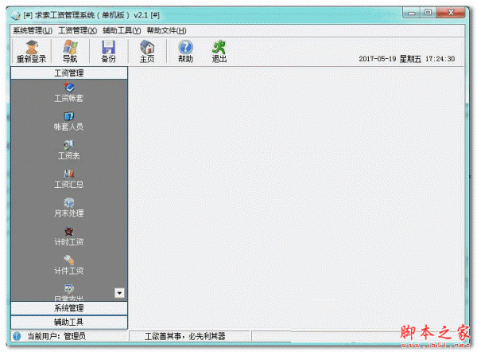The height and width of the screenshot is (352, 477).
Task: Open the 系统管理(U) menu
Action: point(33,30)
